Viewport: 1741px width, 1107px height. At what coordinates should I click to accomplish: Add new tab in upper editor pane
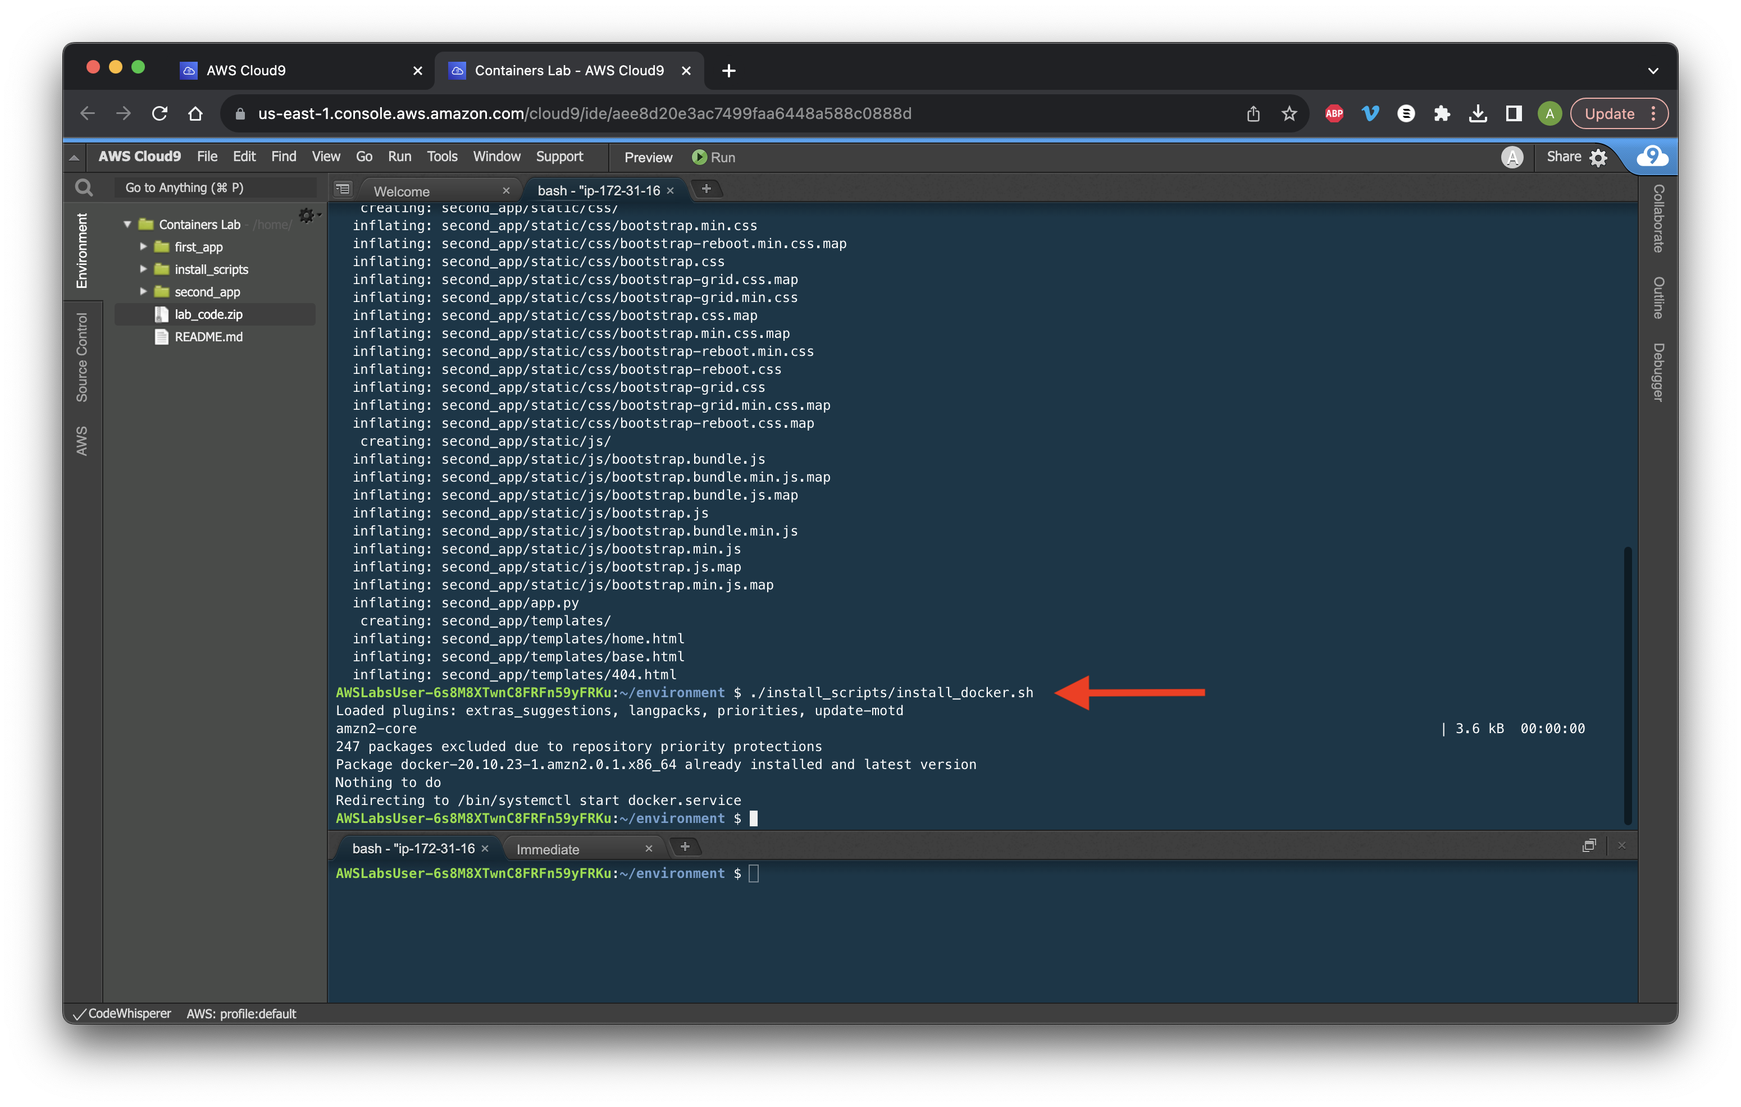(x=707, y=189)
